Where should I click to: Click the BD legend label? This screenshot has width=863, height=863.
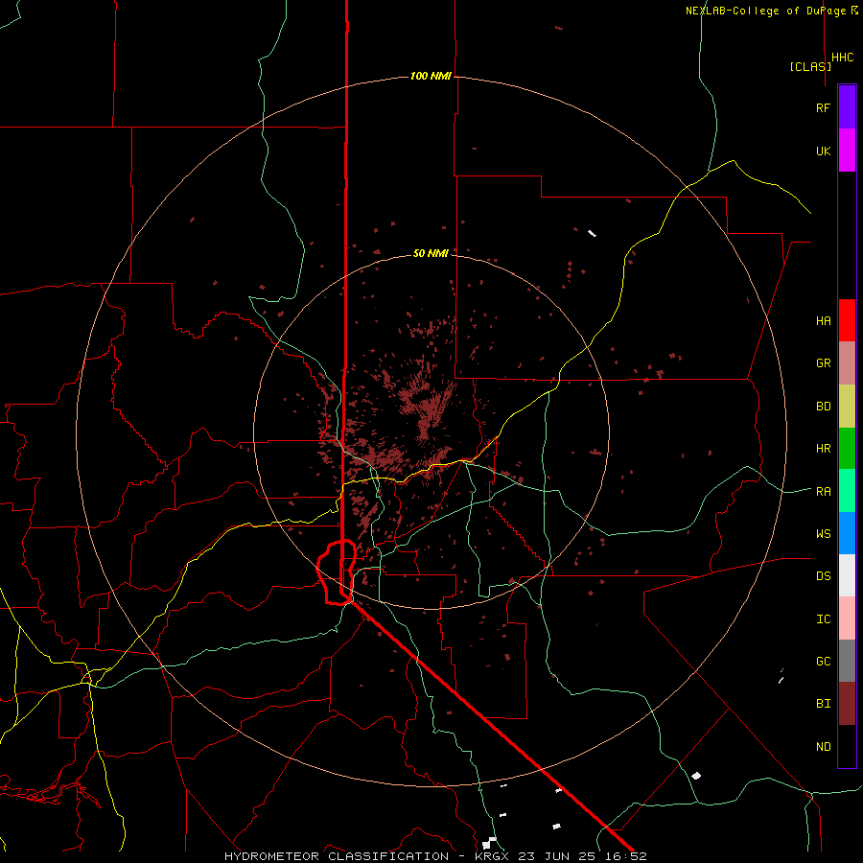(823, 407)
